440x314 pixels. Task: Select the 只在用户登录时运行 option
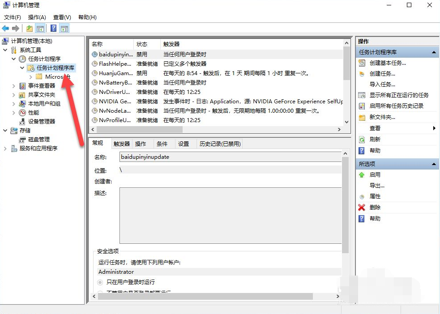click(x=100, y=282)
